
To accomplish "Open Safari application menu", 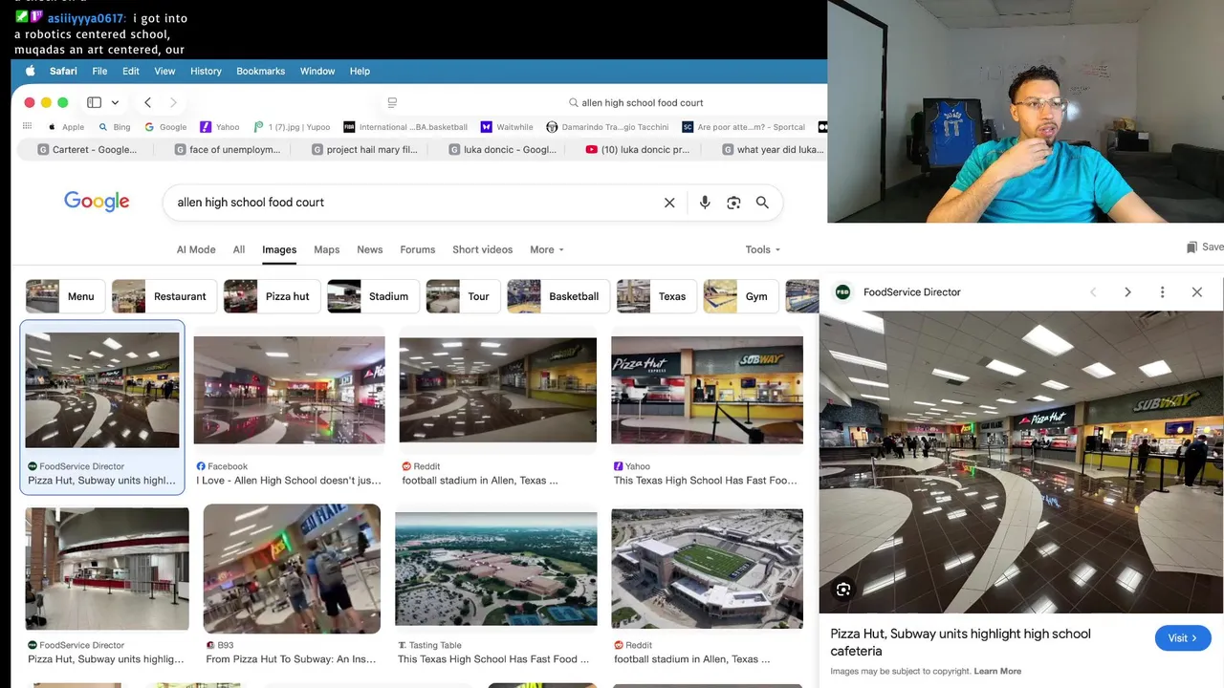I will point(63,71).
